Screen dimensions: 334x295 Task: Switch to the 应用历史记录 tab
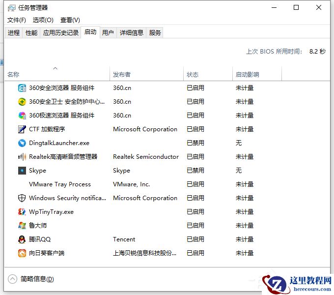61,32
